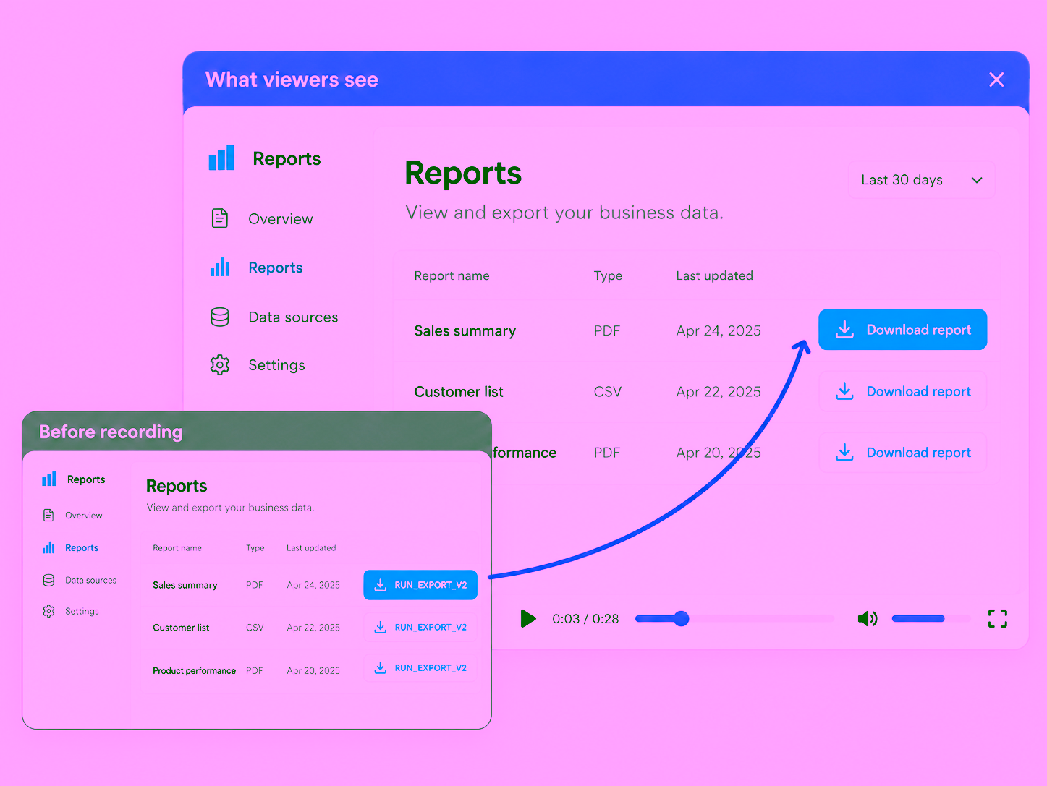
Task: Click Data sources icon in Before recording sidebar
Action: tap(48, 580)
